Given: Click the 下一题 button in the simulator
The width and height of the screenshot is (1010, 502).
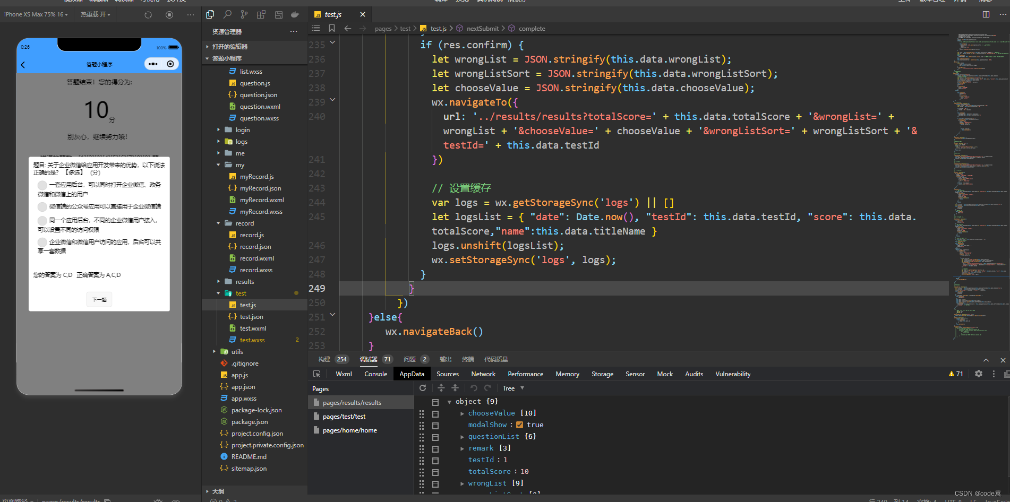Looking at the screenshot, I should [99, 300].
